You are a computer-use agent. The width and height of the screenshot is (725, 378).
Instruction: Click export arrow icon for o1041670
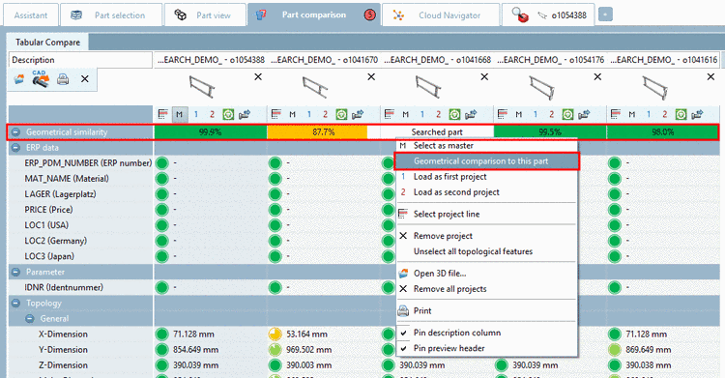358,114
